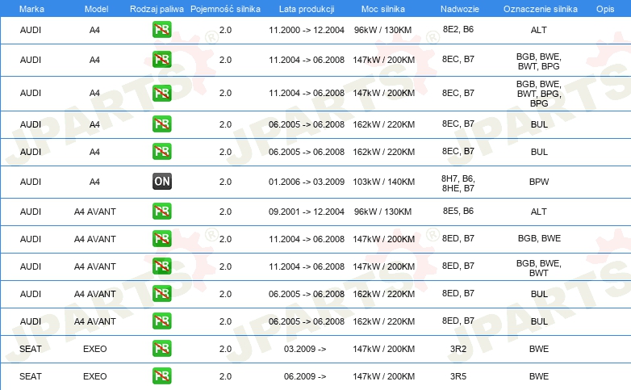Select the 103kW / 140KM power cell

coord(383,182)
